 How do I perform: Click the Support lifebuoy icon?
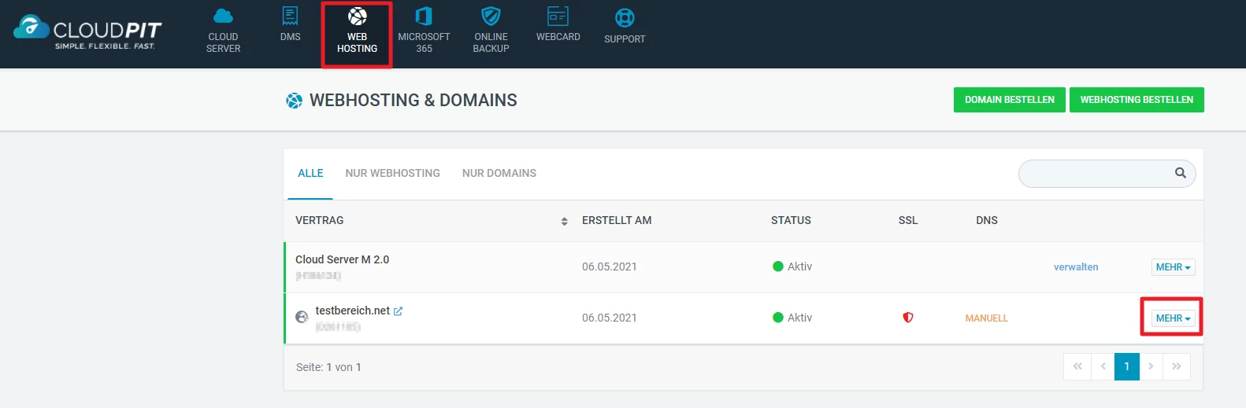tap(625, 17)
